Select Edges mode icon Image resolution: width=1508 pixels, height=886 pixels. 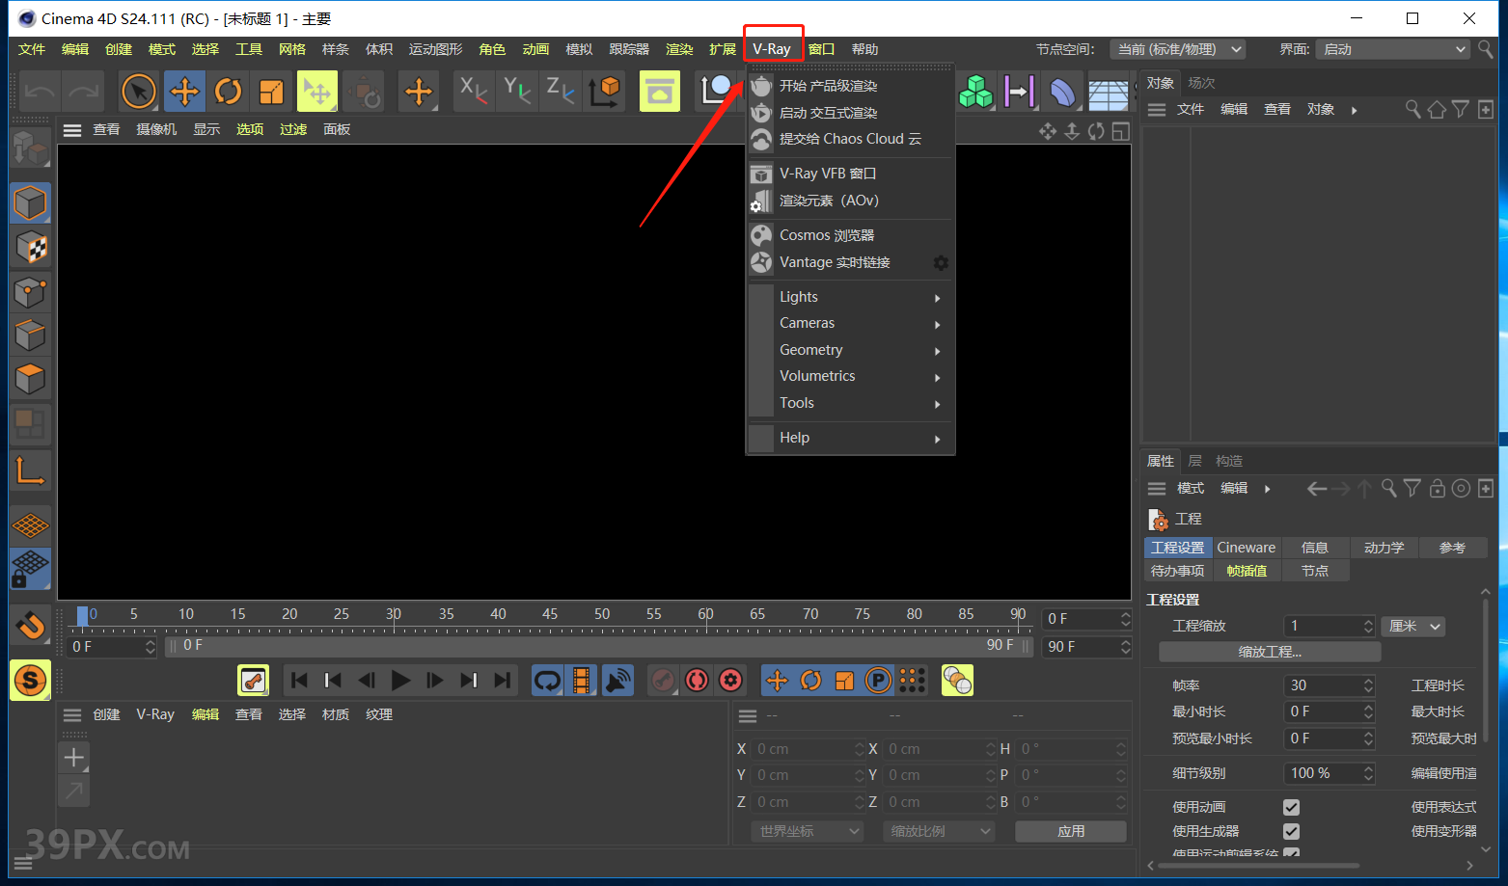(x=30, y=336)
